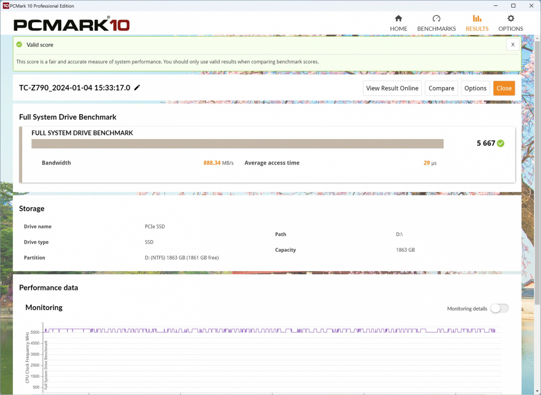Click the path value D:\

399,234
